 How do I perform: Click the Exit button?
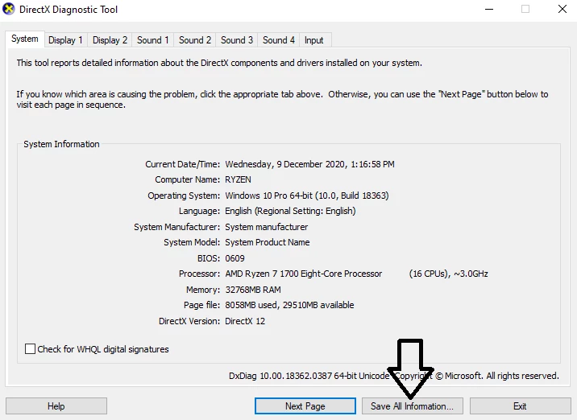pyautogui.click(x=520, y=406)
